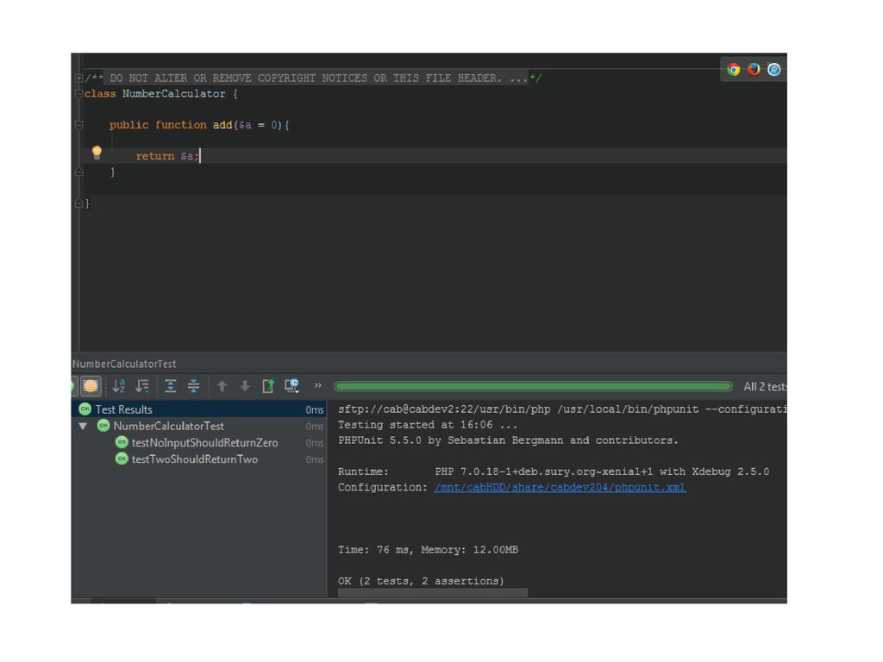The height and width of the screenshot is (662, 883).
Task: Click the NumberCalculatorTest run panel title
Action: [x=124, y=365]
